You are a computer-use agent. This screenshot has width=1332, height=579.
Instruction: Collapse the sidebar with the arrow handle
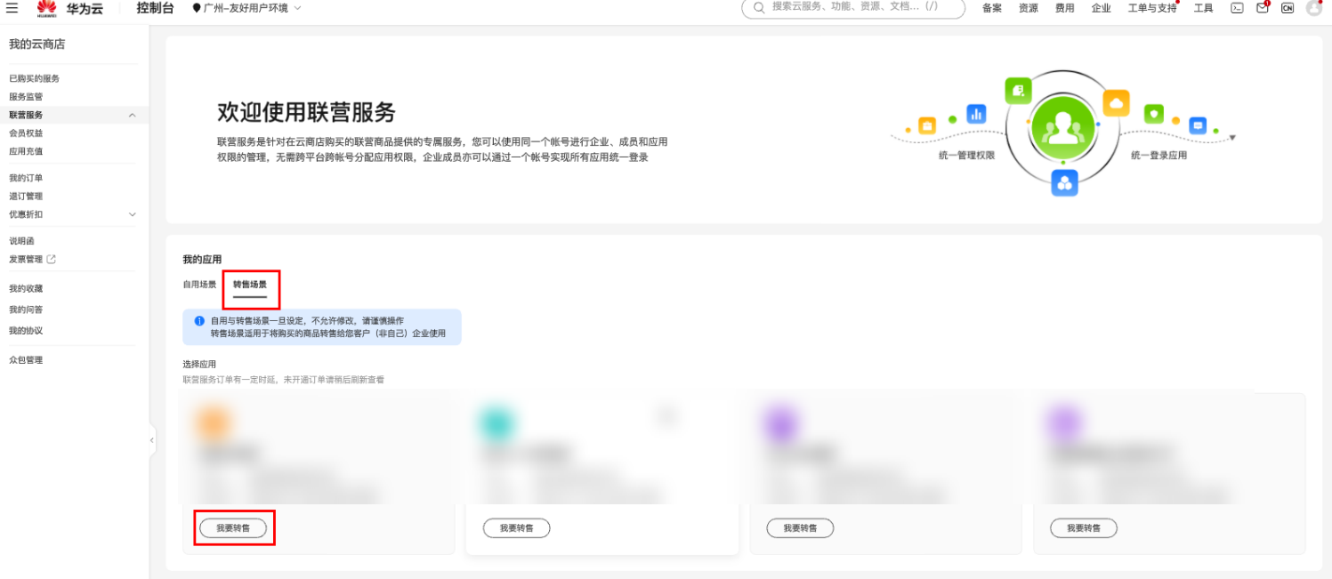point(151,439)
